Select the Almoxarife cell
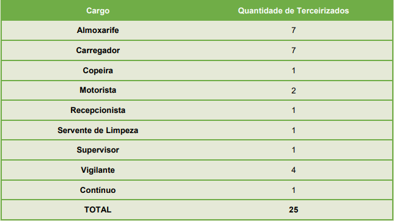The image size is (394, 221). click(98, 31)
